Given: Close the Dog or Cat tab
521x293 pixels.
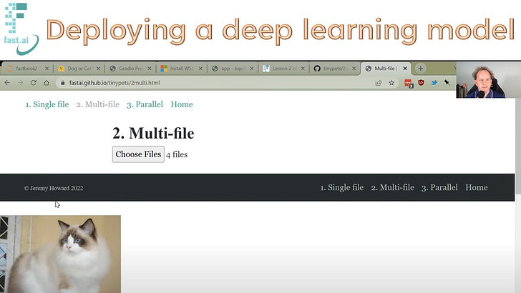Looking at the screenshot, I should [98, 69].
